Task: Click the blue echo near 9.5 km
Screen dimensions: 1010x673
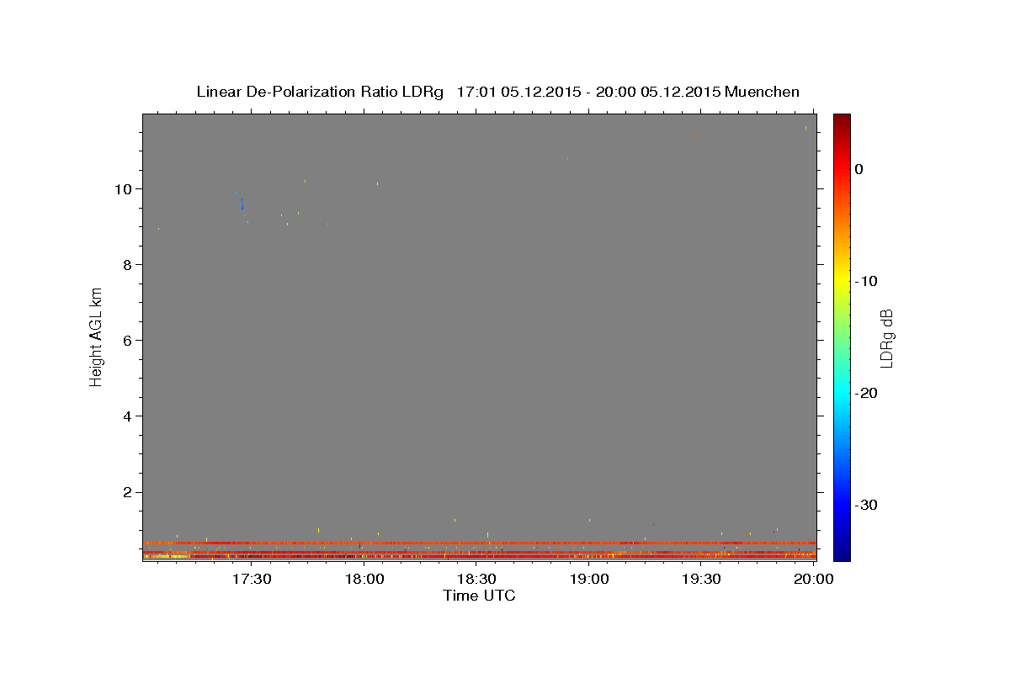Action: (242, 204)
